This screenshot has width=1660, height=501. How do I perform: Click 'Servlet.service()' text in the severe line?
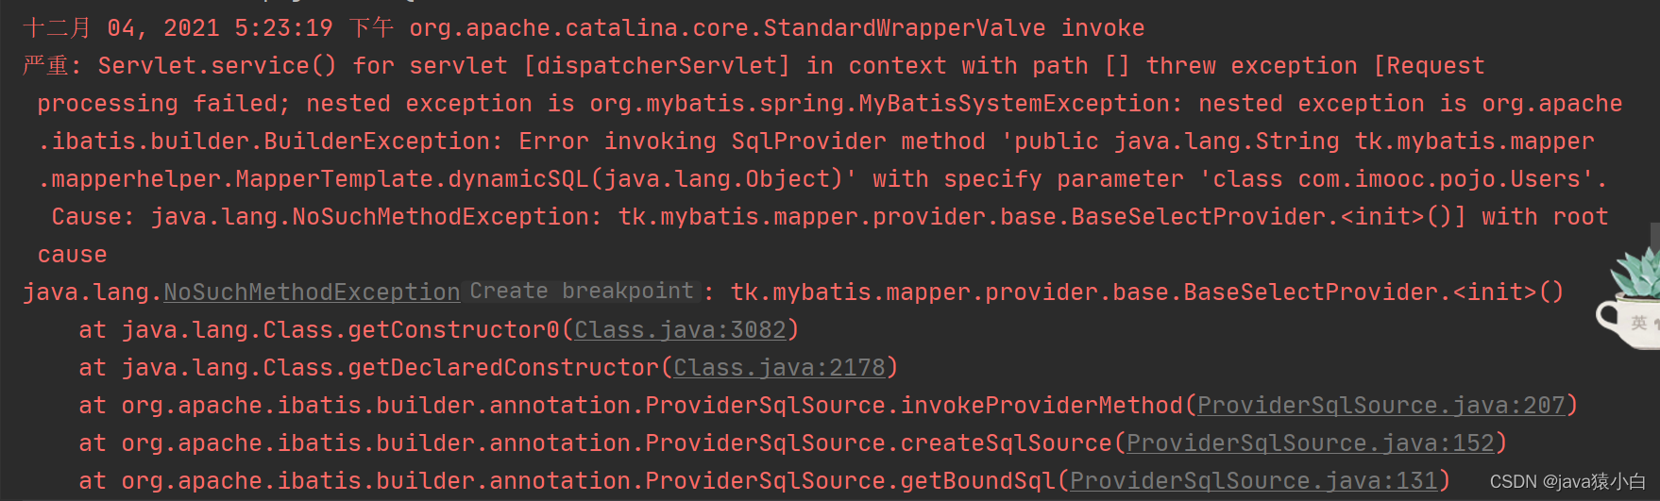[217, 66]
